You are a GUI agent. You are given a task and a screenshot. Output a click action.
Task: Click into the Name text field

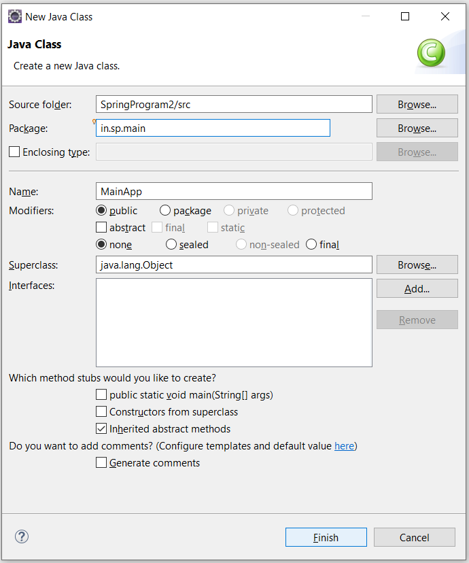coord(234,191)
